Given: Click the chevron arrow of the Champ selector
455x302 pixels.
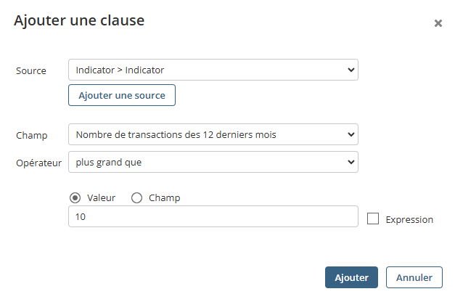Looking at the screenshot, I should [x=351, y=134].
